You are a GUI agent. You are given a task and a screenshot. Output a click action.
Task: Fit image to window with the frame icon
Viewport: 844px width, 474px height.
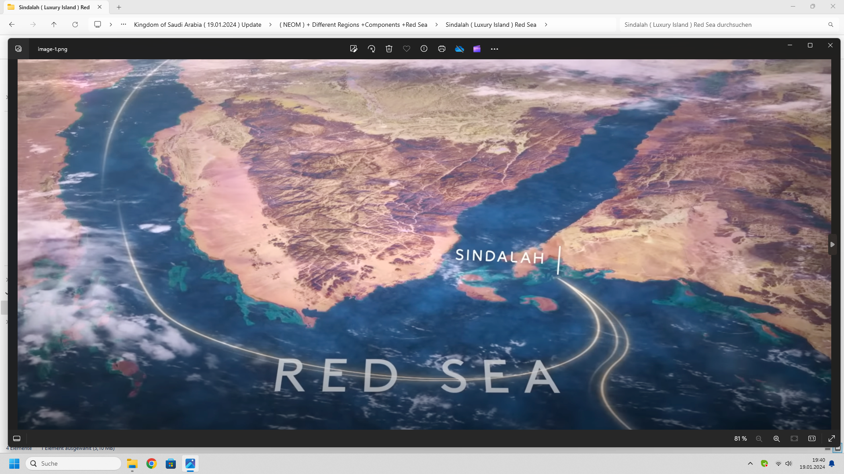click(794, 438)
